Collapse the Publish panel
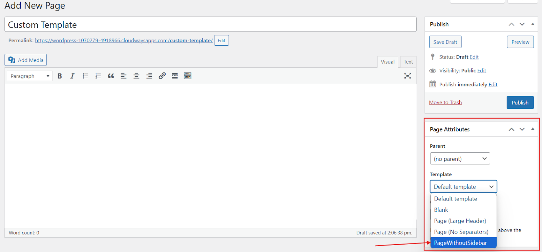Viewport: 542px width, 252px height. click(x=533, y=24)
